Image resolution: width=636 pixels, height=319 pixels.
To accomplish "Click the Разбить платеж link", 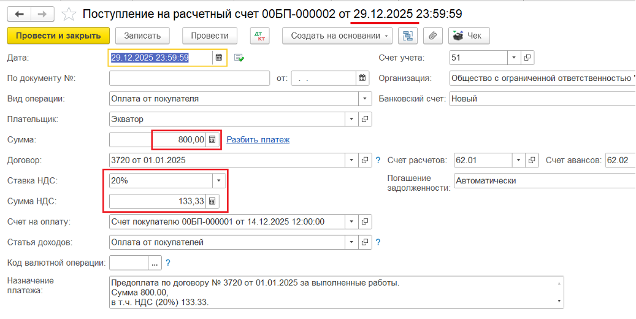I will coord(258,140).
